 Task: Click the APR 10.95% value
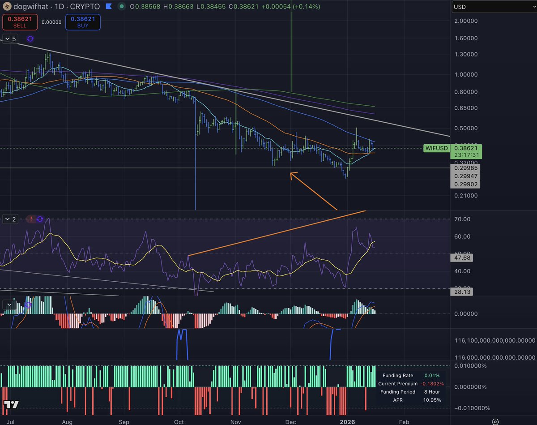[x=433, y=400]
